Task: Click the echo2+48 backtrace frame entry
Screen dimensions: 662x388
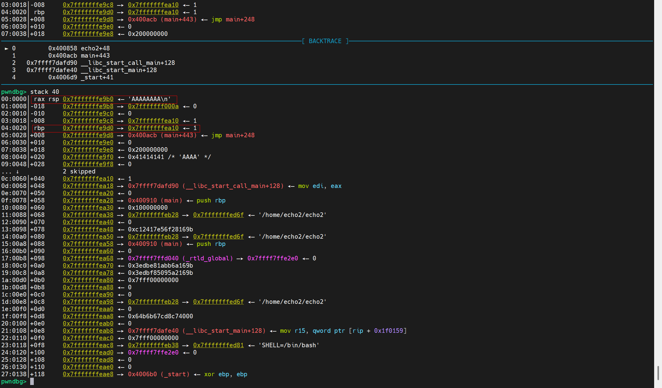Action: tap(95, 48)
